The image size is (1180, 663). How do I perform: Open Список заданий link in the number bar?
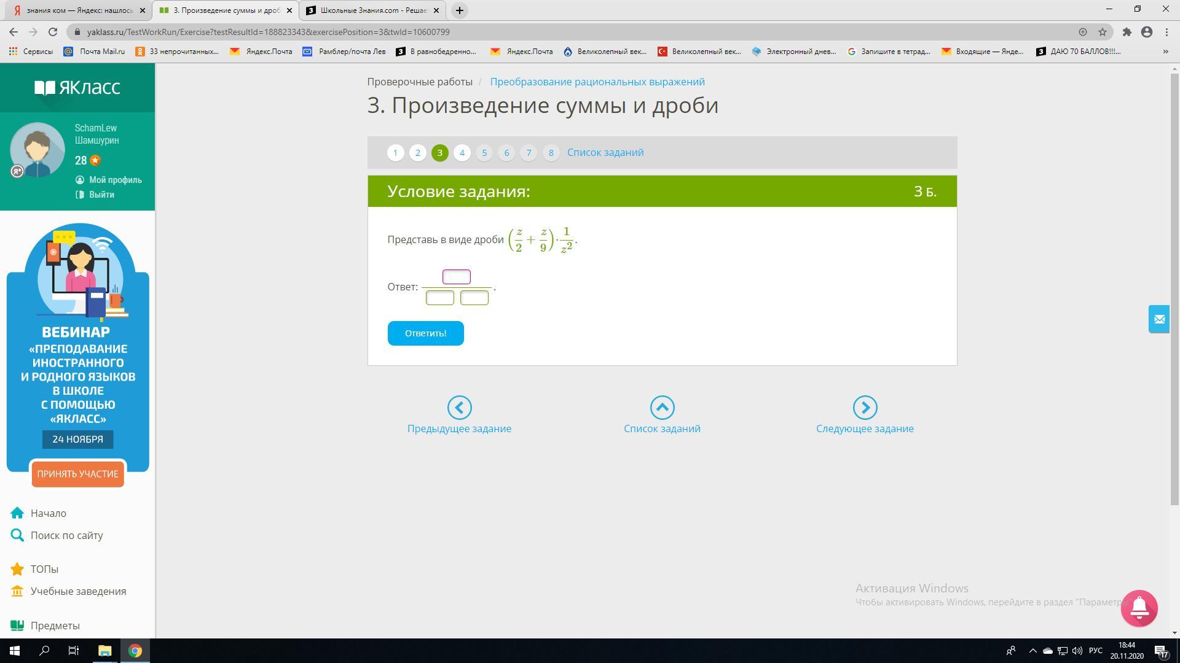[605, 153]
